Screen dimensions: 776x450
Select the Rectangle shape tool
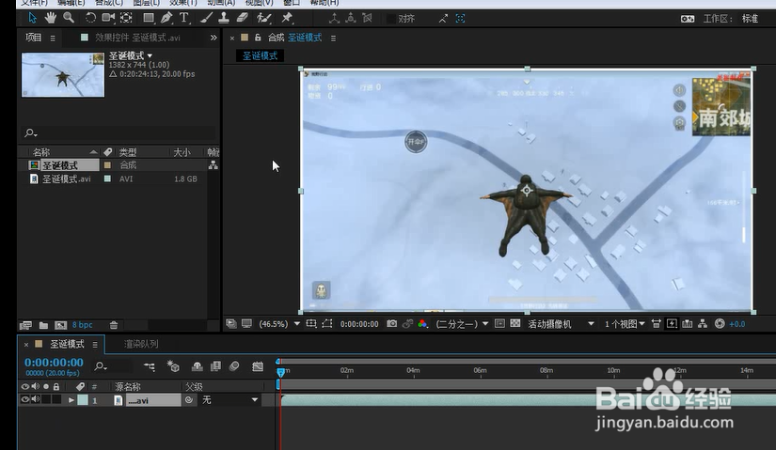[x=148, y=18]
